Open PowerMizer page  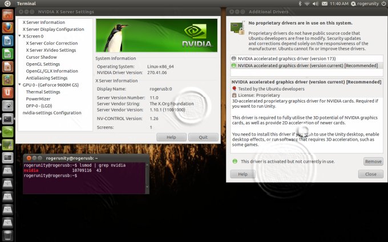pyautogui.click(x=38, y=99)
